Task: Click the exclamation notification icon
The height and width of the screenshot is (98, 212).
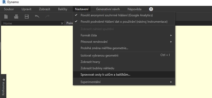Action: 151,9
